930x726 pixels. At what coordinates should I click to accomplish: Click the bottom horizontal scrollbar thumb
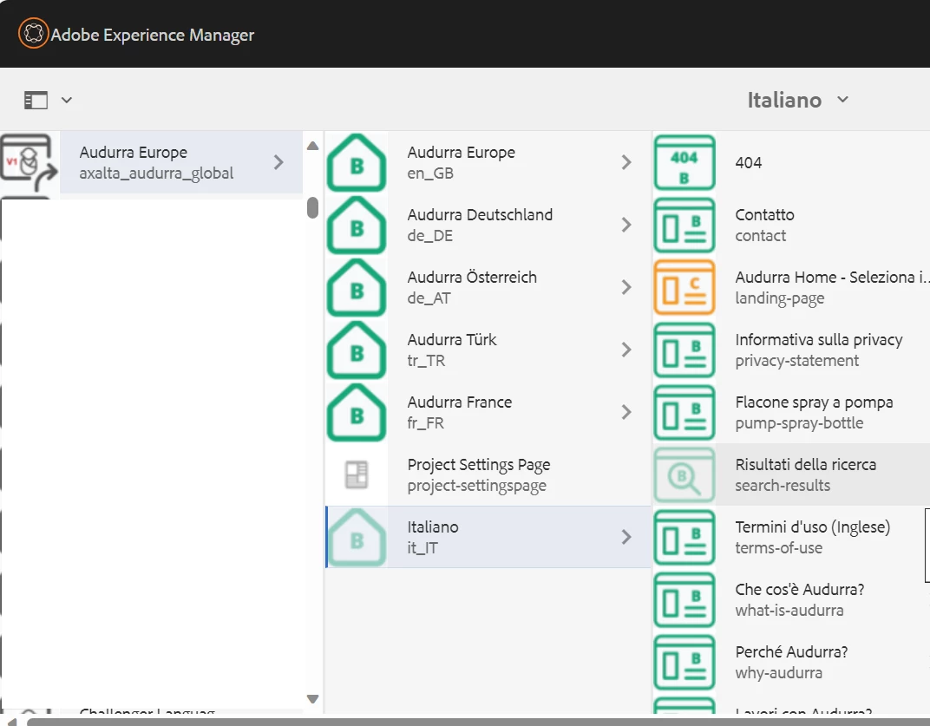click(478, 722)
